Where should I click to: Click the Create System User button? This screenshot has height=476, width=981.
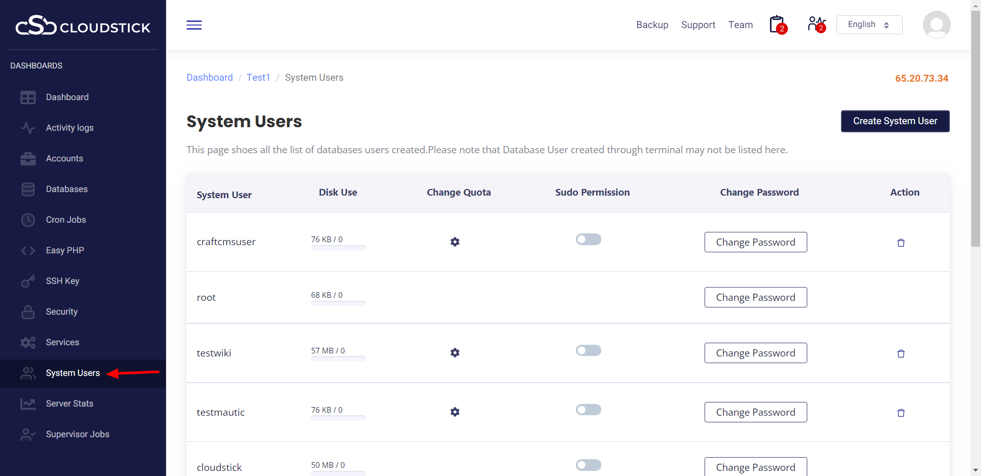click(x=895, y=121)
